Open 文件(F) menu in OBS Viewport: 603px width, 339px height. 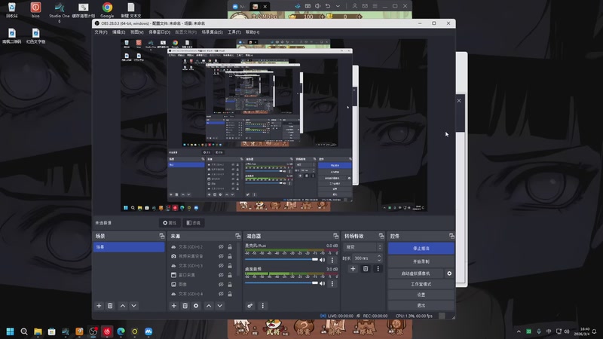[101, 32]
